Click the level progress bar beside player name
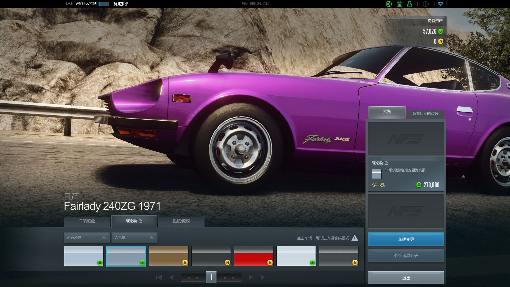Viewport: 510px width, 287px height. tap(104, 4)
